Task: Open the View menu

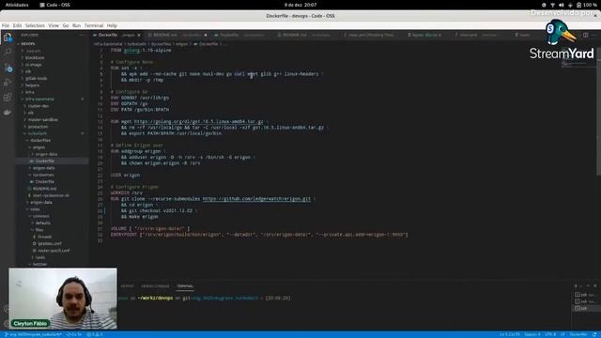Action: pyautogui.click(x=54, y=25)
